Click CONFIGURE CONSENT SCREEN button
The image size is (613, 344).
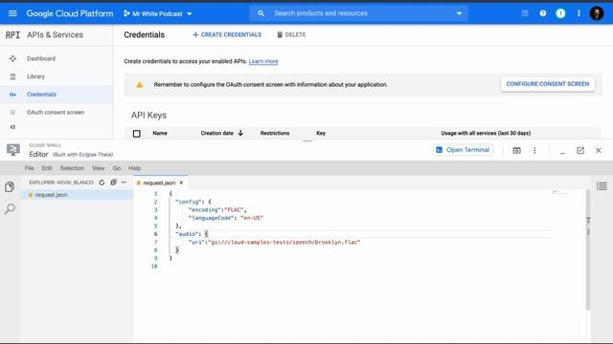tap(548, 84)
